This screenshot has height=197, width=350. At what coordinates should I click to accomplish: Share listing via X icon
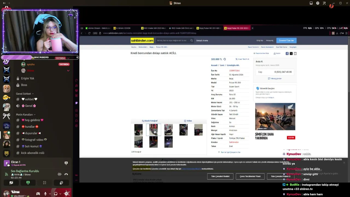click(291, 54)
